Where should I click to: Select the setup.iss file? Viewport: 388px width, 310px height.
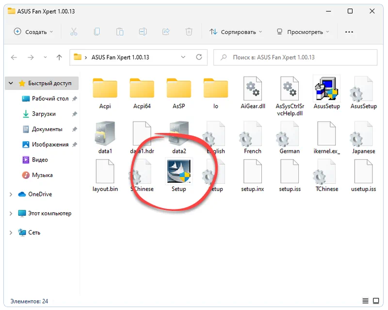[x=290, y=176]
